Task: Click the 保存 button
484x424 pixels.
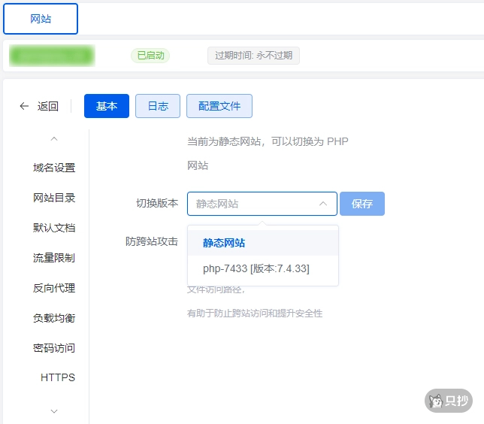Action: pos(362,204)
